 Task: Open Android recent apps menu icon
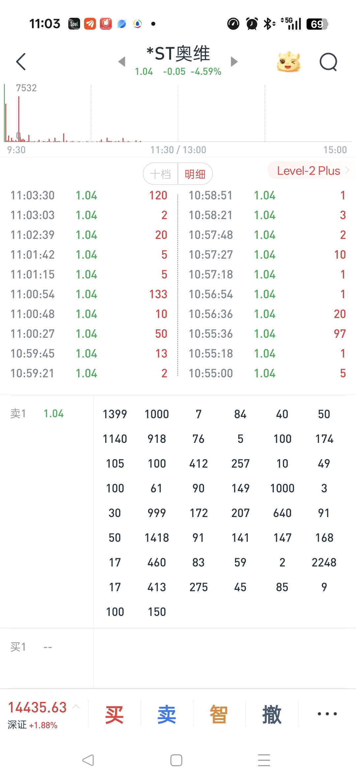(x=264, y=760)
